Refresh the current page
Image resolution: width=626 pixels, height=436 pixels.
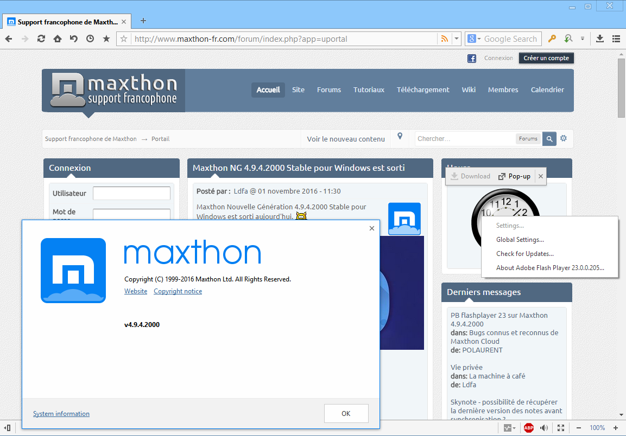click(x=41, y=39)
